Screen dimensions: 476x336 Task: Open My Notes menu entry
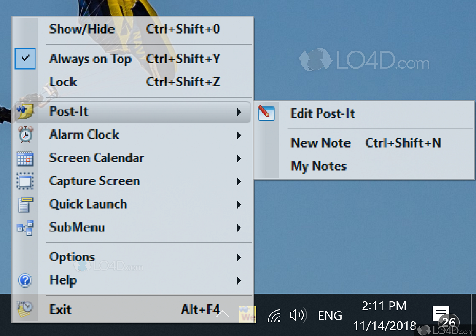[x=319, y=166]
